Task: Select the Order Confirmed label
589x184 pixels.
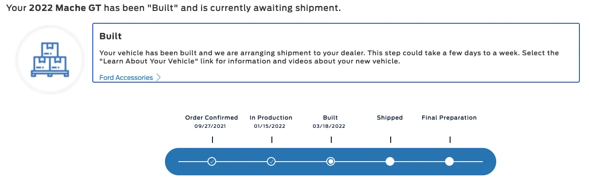Action: pos(212,118)
